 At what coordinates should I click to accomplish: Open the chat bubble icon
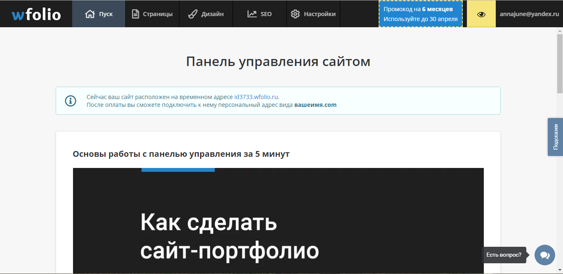coord(544,255)
